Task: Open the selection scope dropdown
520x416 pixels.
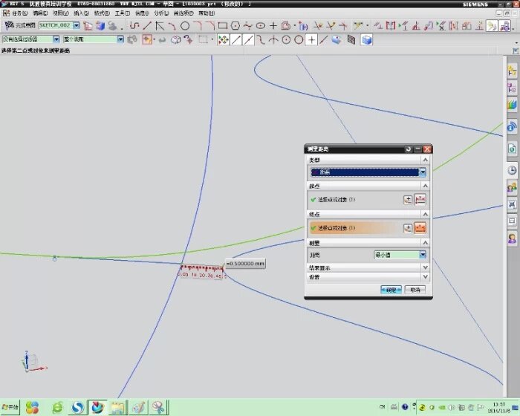Action: coord(120,39)
